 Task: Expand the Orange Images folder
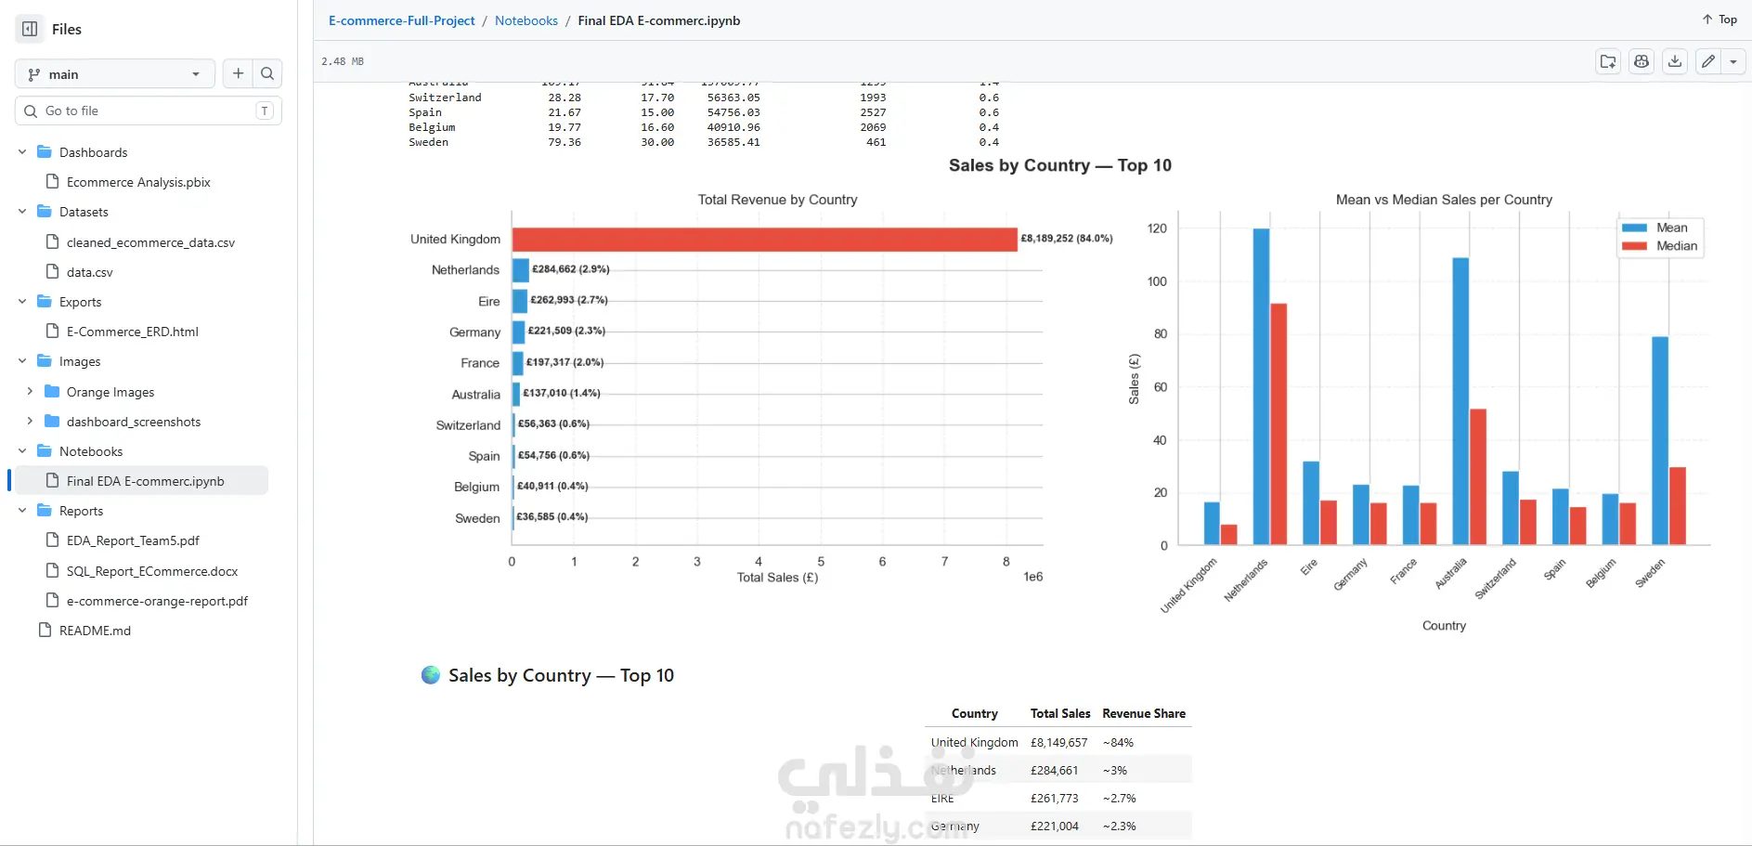(30, 391)
